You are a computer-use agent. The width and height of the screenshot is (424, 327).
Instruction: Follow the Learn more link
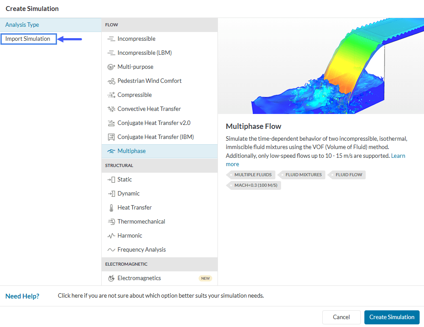pos(398,156)
